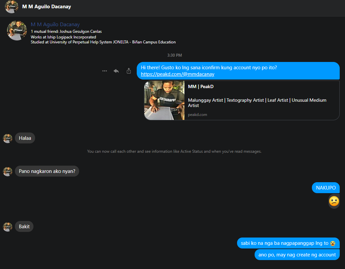Open the MM | PeakD preview title
The height and width of the screenshot is (269, 345).
pyautogui.click(x=201, y=87)
